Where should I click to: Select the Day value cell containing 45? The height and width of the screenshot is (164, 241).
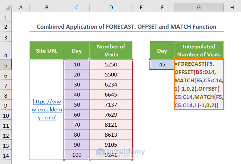(162, 64)
